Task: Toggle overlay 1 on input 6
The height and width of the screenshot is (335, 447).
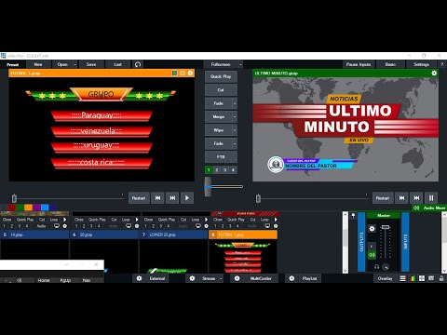Action: pyautogui.click(x=76, y=226)
